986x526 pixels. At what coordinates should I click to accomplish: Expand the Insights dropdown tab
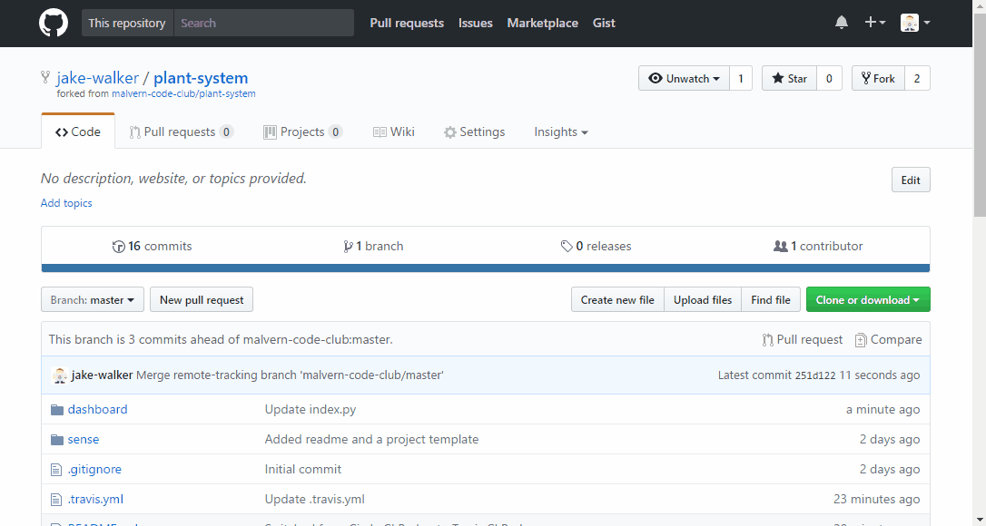pos(561,132)
